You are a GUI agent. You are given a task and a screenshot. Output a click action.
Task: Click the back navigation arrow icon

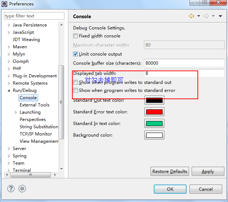(x=192, y=16)
